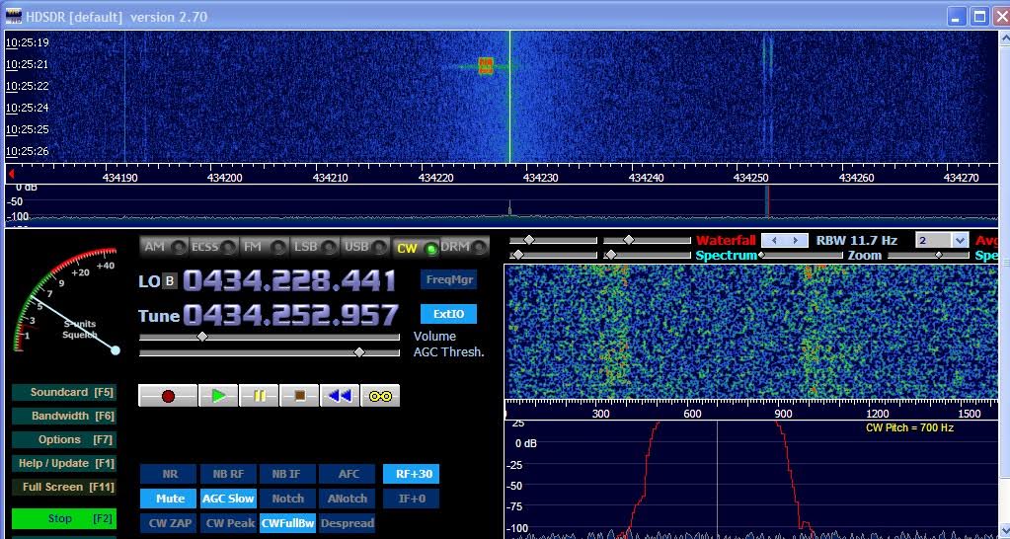Click the Volume slider handle

point(202,337)
